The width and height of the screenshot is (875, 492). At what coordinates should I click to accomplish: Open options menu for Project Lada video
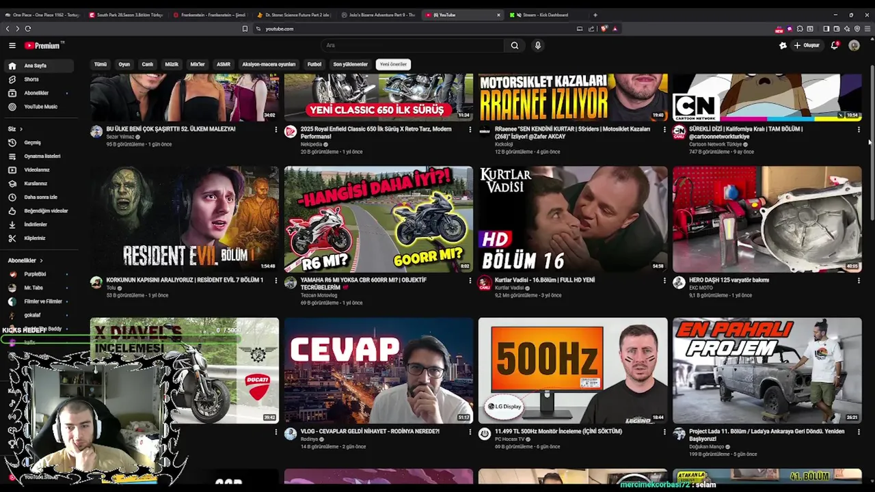point(858,432)
